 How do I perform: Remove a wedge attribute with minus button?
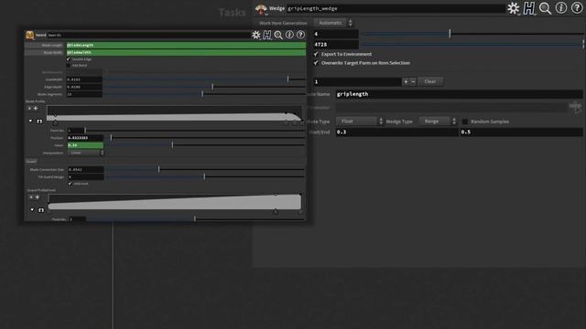tap(413, 81)
